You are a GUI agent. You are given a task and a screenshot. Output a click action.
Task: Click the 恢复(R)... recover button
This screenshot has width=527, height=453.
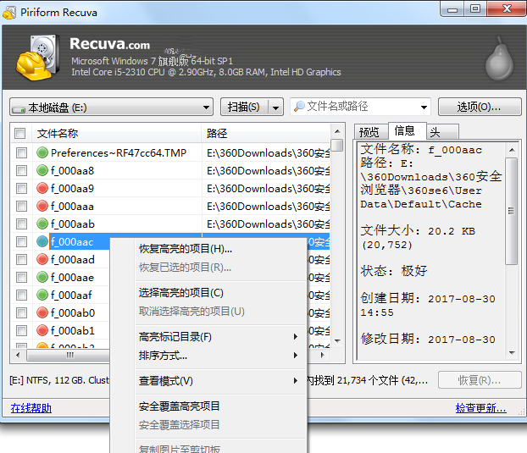click(480, 380)
